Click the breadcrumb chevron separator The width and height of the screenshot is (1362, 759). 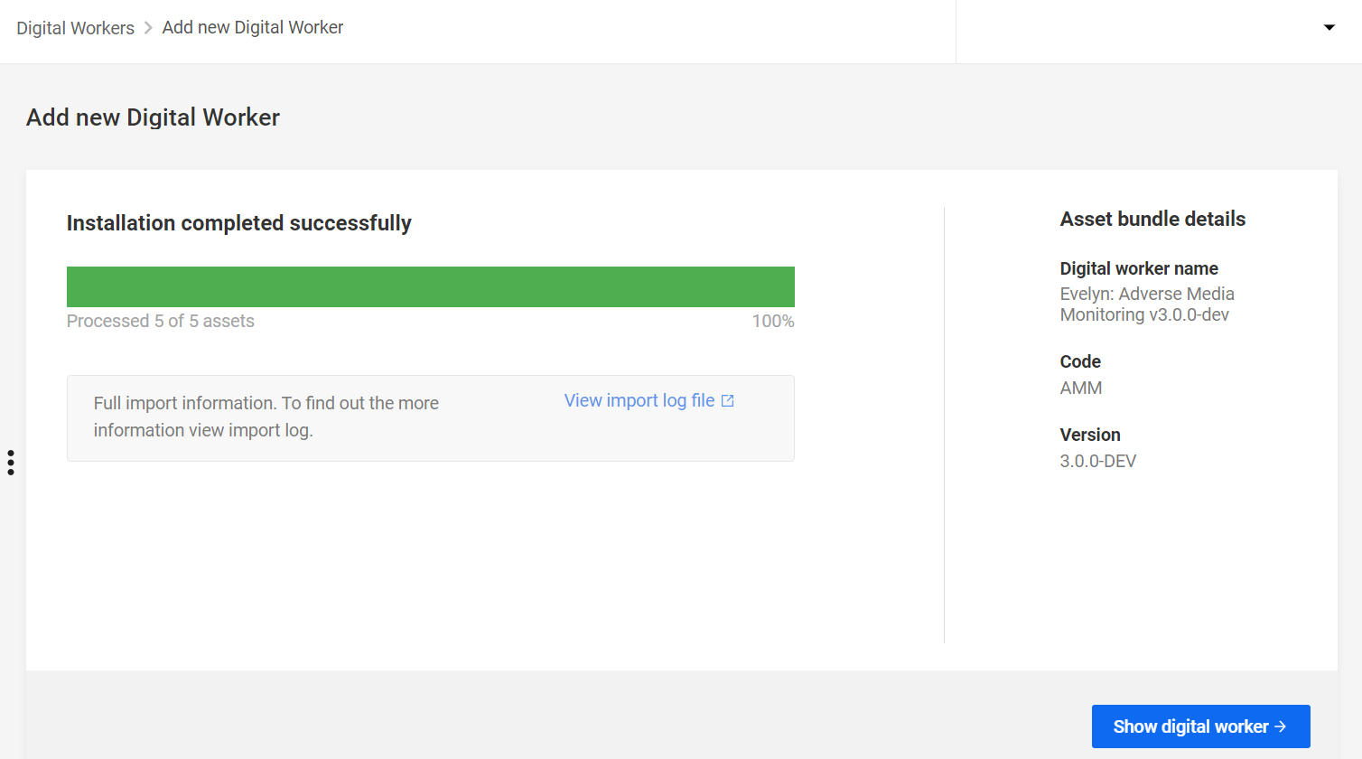pos(148,28)
